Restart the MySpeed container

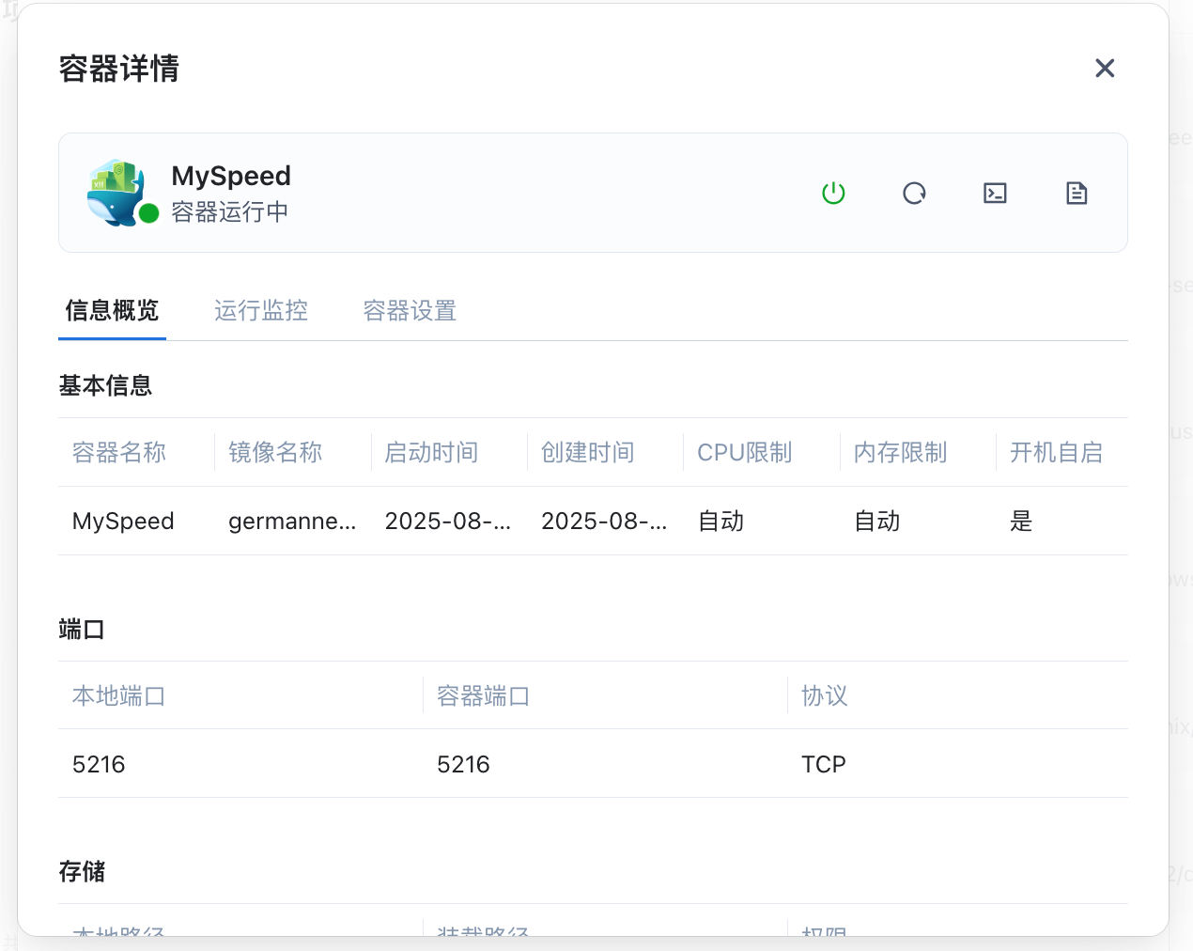click(x=914, y=194)
